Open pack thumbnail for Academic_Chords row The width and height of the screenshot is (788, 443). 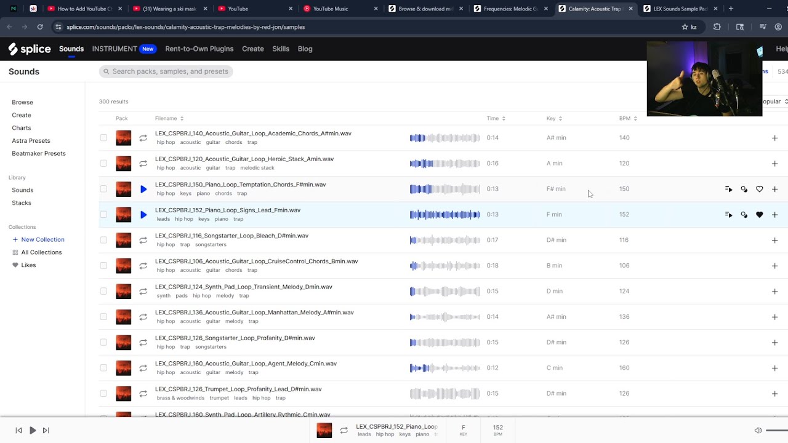point(124,138)
